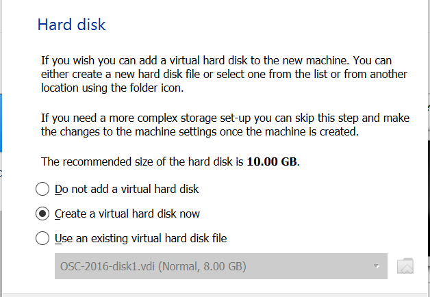Screen dimensions: 430x297
Task: Click the "Hard disk" page heading
Action: pyautogui.click(x=71, y=25)
